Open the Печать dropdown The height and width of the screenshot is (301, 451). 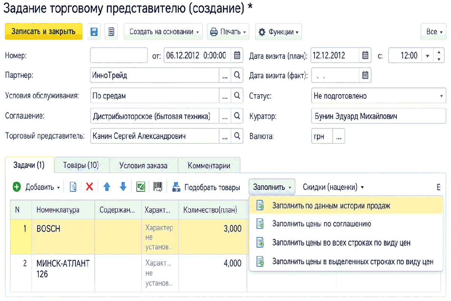(229, 32)
